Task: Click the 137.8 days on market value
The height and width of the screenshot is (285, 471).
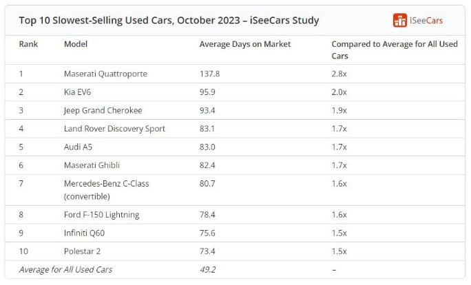Action: point(211,74)
